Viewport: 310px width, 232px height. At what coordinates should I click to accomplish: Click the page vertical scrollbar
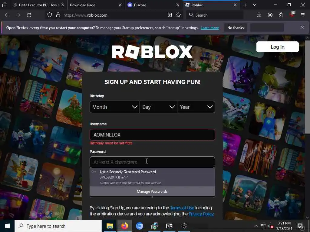[307, 87]
